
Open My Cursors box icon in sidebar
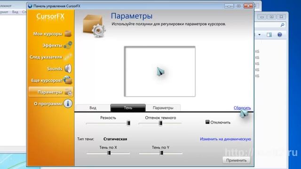click(x=68, y=33)
